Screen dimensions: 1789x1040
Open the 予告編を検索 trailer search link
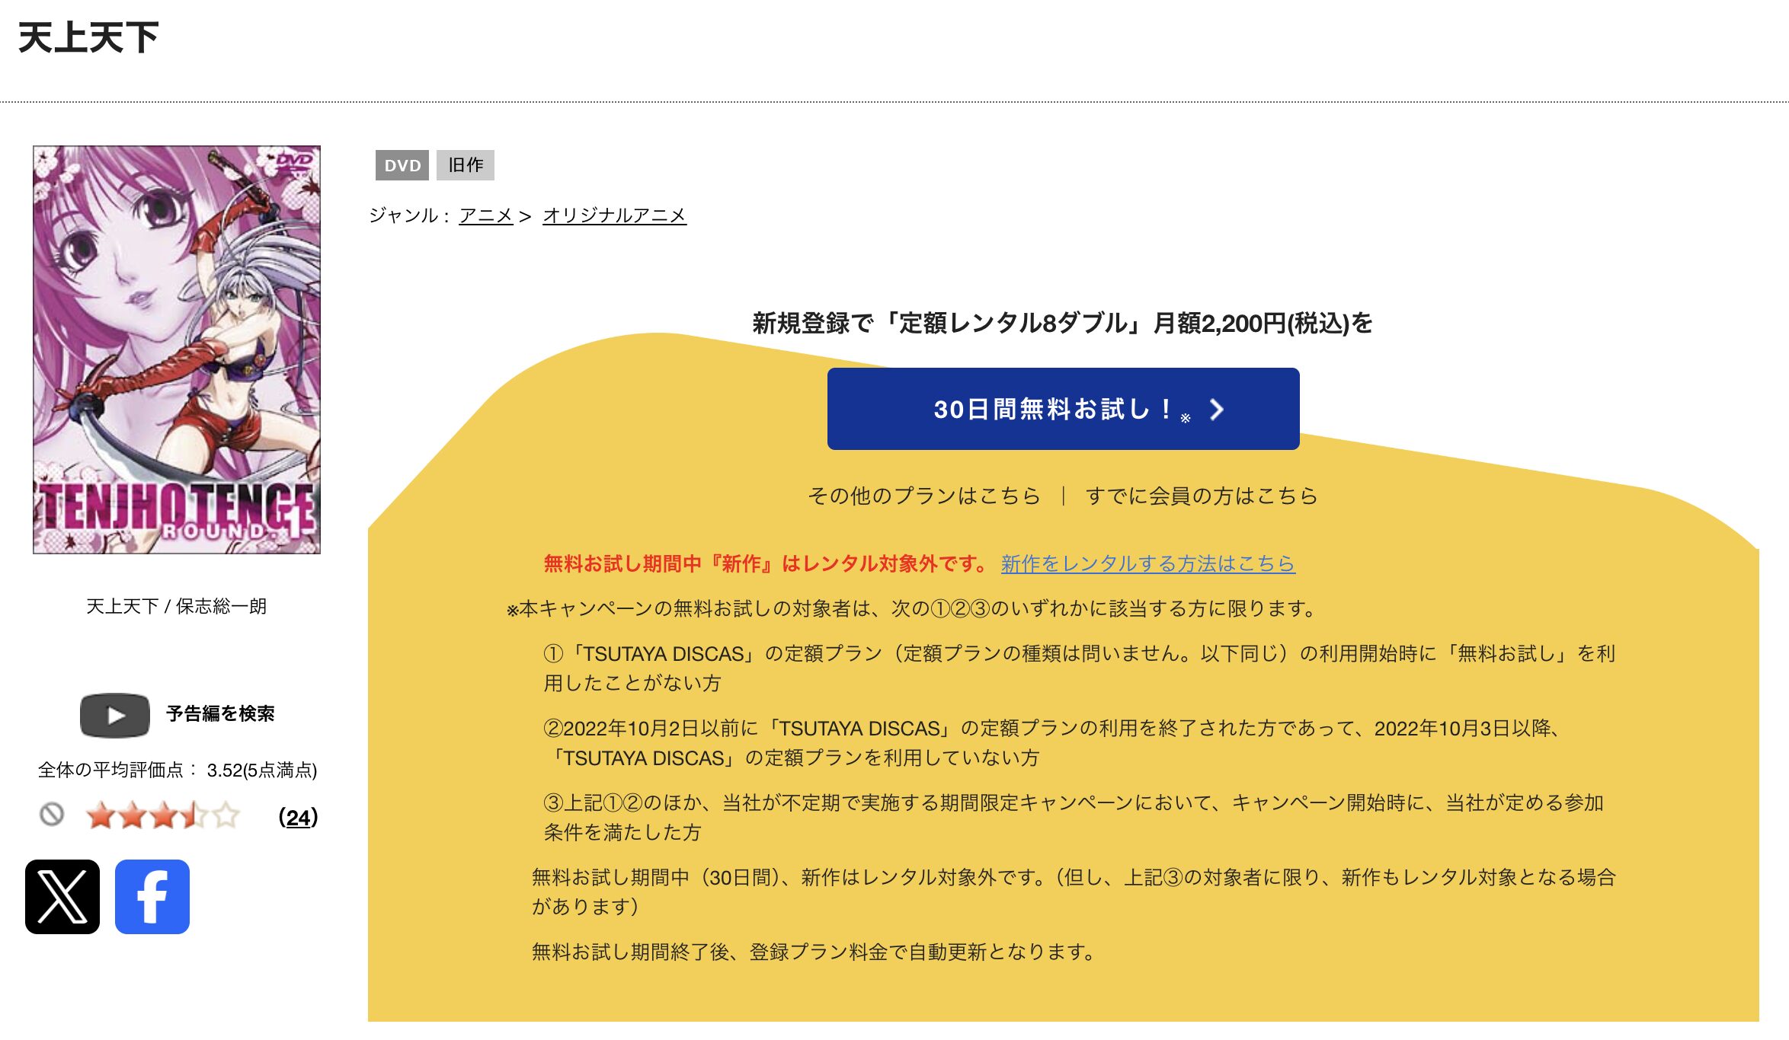coord(220,713)
